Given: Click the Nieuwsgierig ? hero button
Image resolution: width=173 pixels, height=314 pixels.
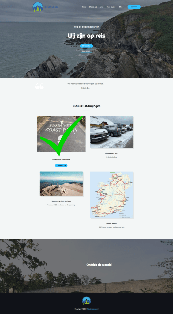Looking at the screenshot, I should point(86,46).
